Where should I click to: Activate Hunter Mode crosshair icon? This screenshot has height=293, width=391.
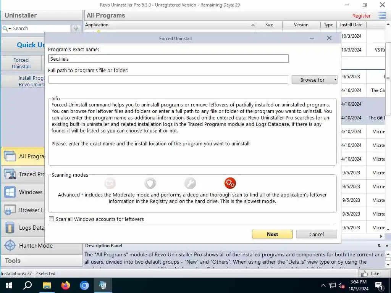[10, 245]
